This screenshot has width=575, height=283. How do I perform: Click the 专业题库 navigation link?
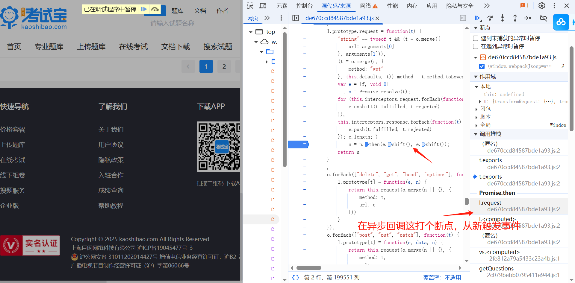49,47
